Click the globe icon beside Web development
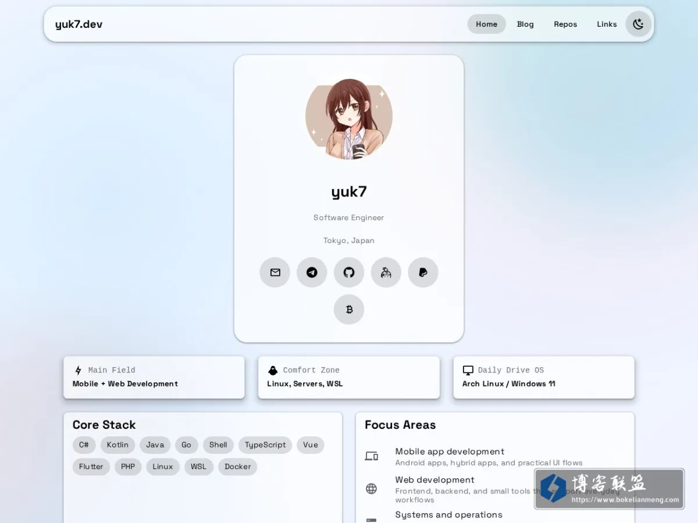The height and width of the screenshot is (523, 698). (x=371, y=489)
